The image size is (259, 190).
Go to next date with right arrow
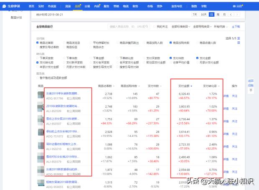coord(237,15)
